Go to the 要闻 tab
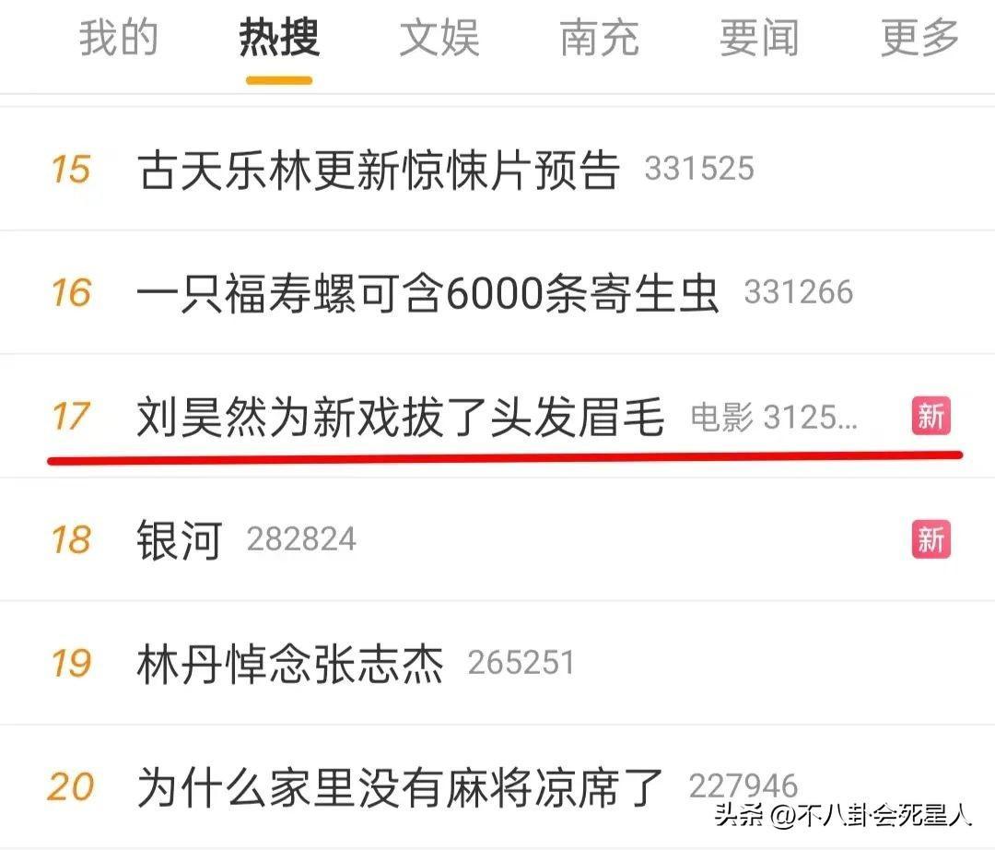The image size is (995, 850). tap(759, 38)
